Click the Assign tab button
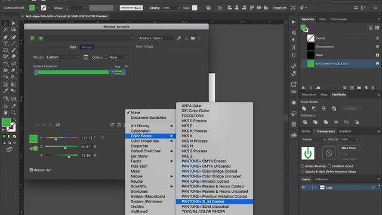The image size is (382, 215). tap(87, 47)
